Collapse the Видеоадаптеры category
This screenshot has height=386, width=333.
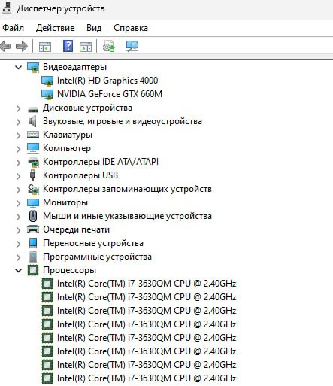18,67
